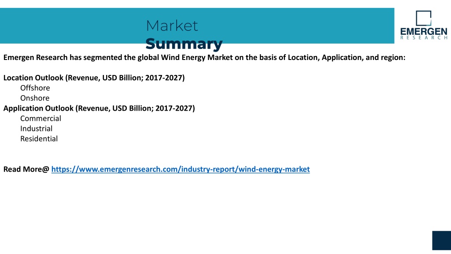Select the 'Residential' list item
451x254 pixels.
pos(39,139)
